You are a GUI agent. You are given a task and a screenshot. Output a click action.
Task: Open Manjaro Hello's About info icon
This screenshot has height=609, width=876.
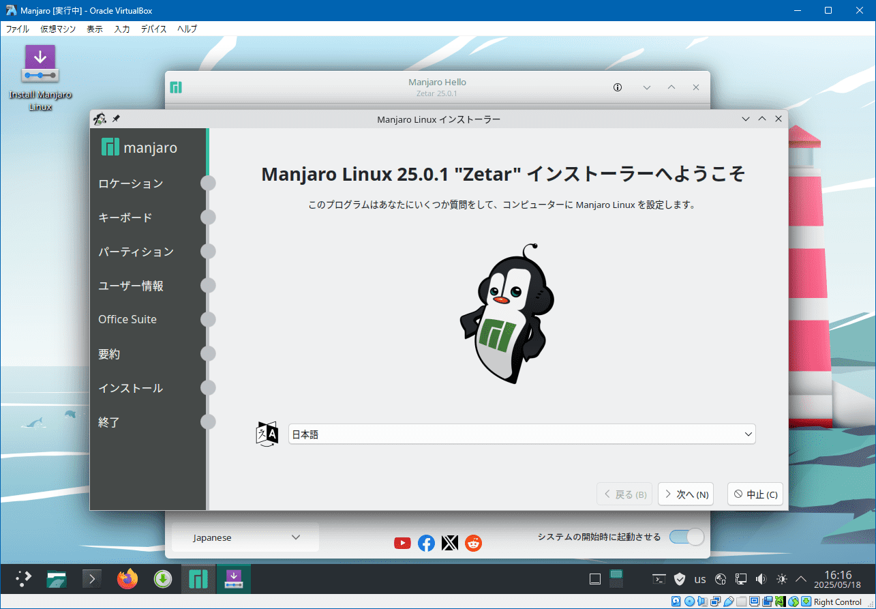pos(618,87)
